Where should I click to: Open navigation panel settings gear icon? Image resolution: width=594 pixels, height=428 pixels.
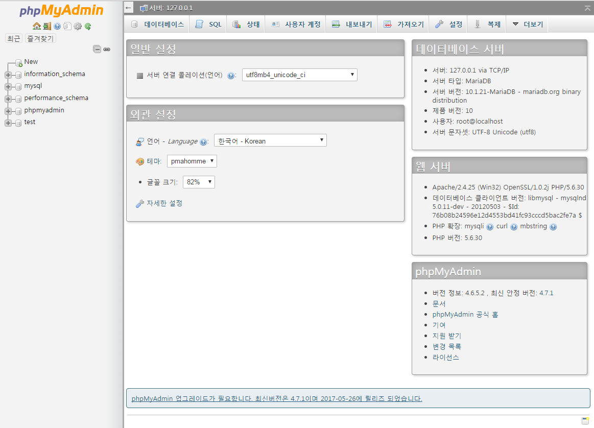78,26
